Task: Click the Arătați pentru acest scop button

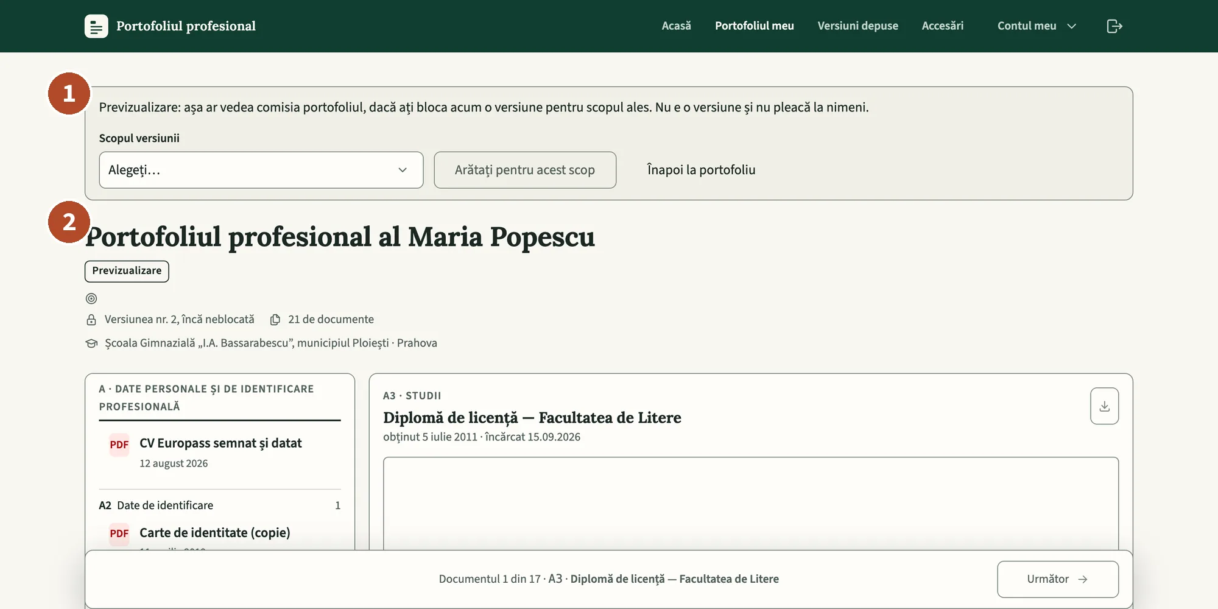Action: (525, 170)
